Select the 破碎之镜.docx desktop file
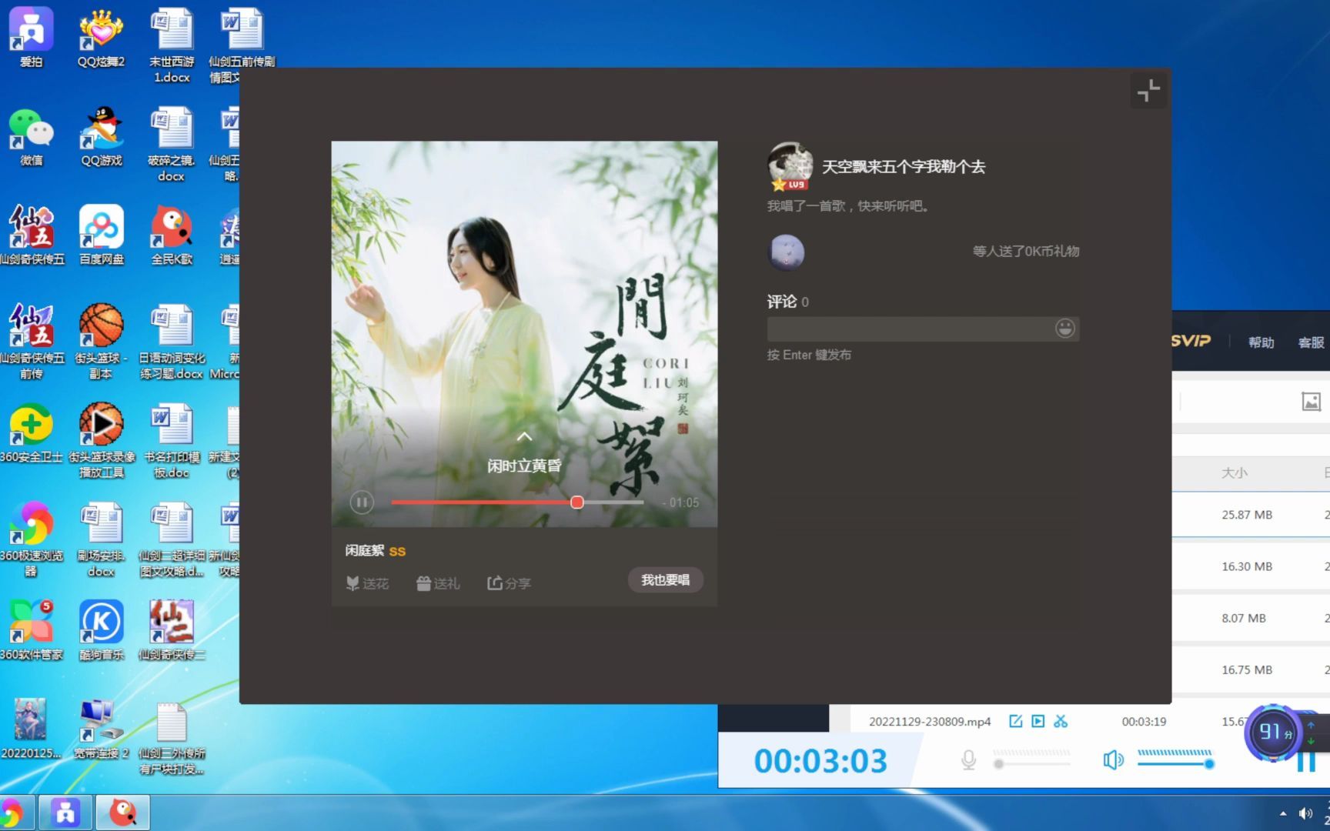1330x831 pixels. point(171,144)
